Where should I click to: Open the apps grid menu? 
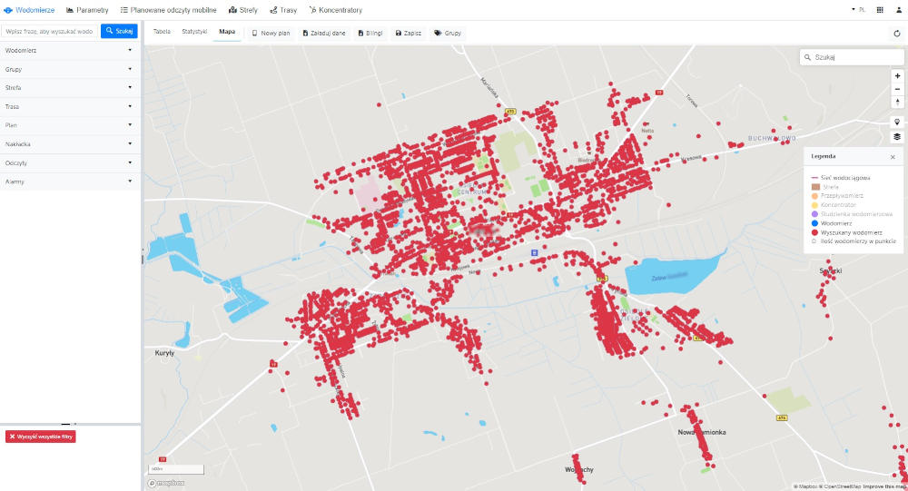pos(880,10)
